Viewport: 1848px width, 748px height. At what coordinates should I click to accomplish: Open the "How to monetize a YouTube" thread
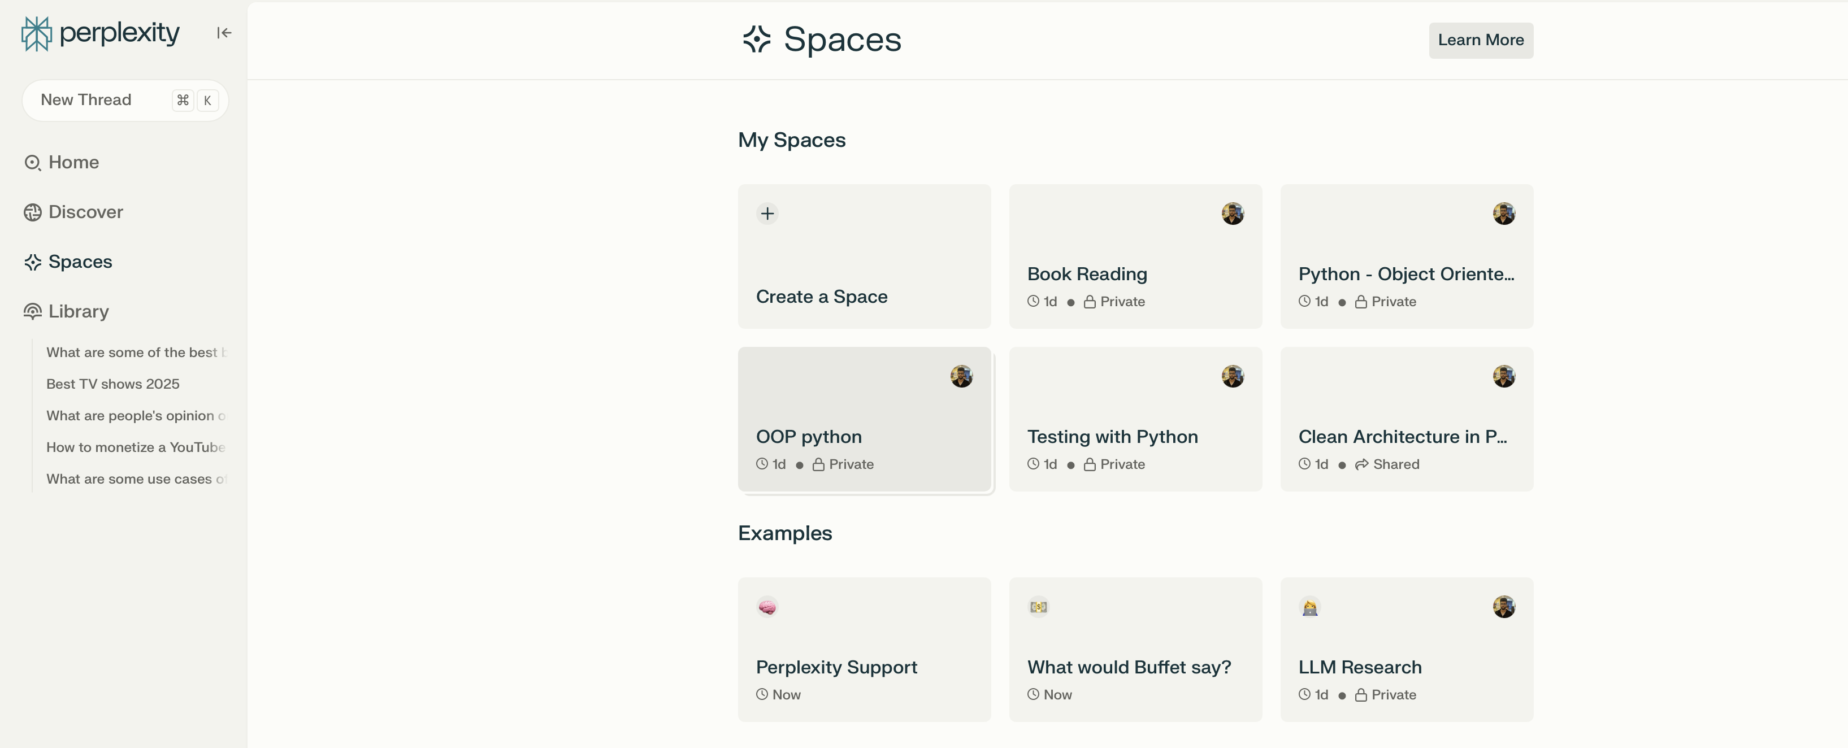[x=136, y=447]
